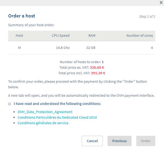Open the OVH_Data_Protection_Agreement link
The image size is (164, 149).
(45, 112)
